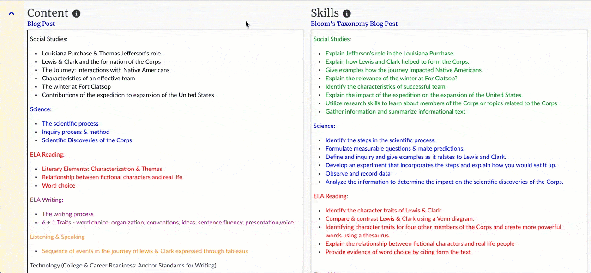The width and height of the screenshot is (591, 273).
Task: Collapse the section with the up chevron
Action: [x=12, y=14]
